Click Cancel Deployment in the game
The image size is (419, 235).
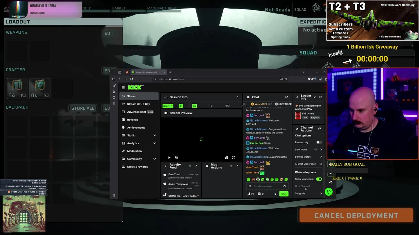tap(356, 215)
